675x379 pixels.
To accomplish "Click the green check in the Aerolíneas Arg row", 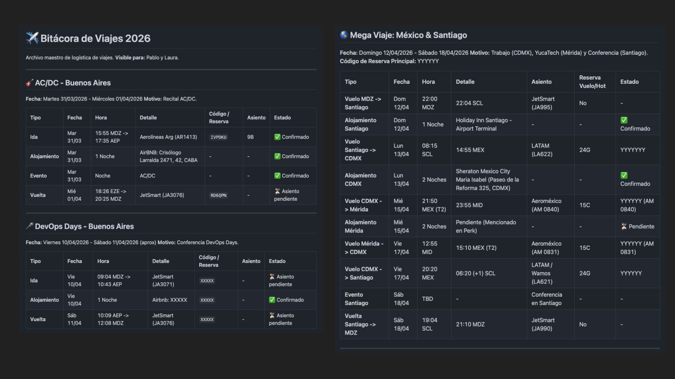I will [x=277, y=137].
